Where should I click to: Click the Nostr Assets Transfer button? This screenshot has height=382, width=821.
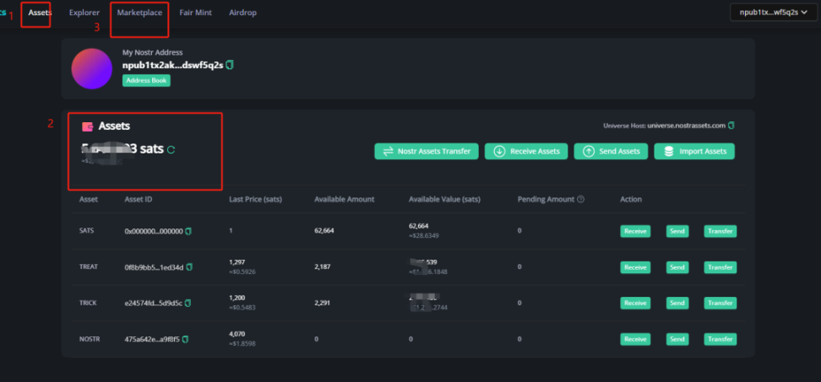[x=427, y=151]
